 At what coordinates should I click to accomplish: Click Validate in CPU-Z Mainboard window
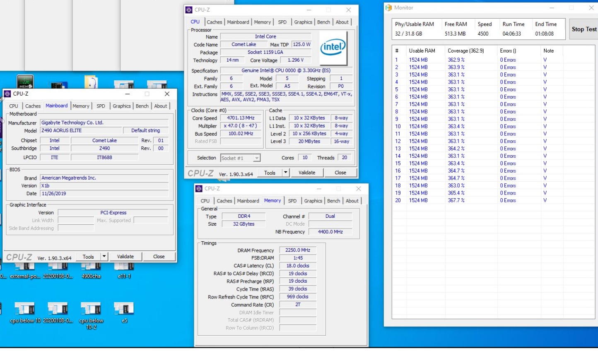125,257
